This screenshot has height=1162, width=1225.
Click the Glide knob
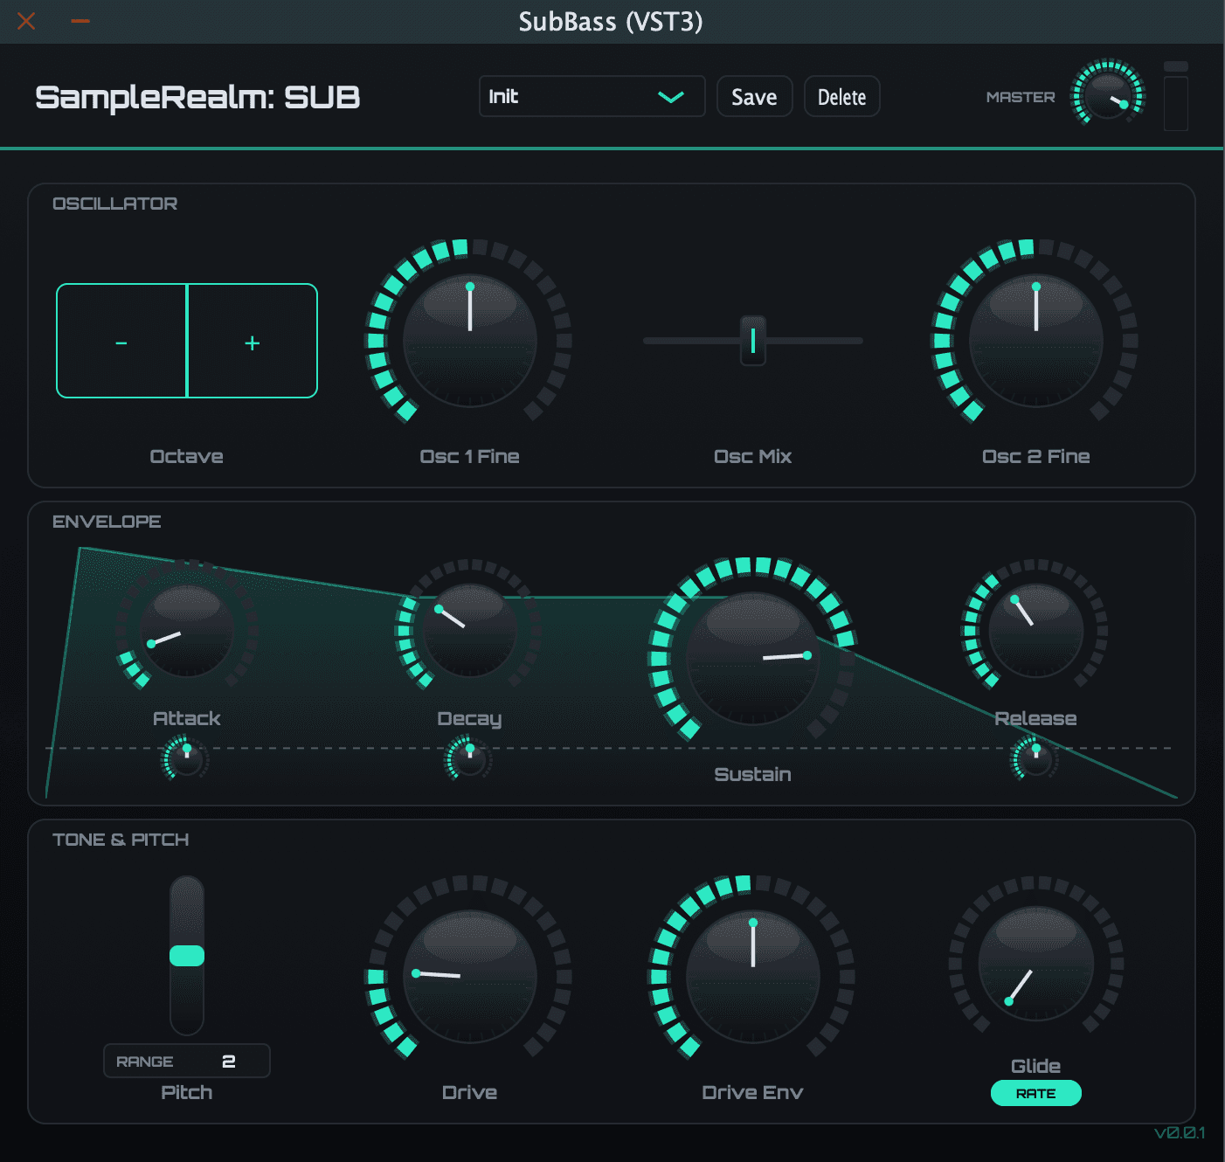tap(1036, 964)
